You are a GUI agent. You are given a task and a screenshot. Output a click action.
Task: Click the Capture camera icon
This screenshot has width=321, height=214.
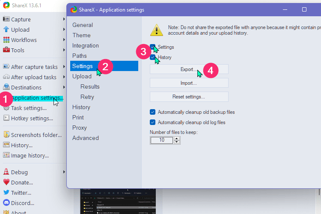pyautogui.click(x=6, y=19)
